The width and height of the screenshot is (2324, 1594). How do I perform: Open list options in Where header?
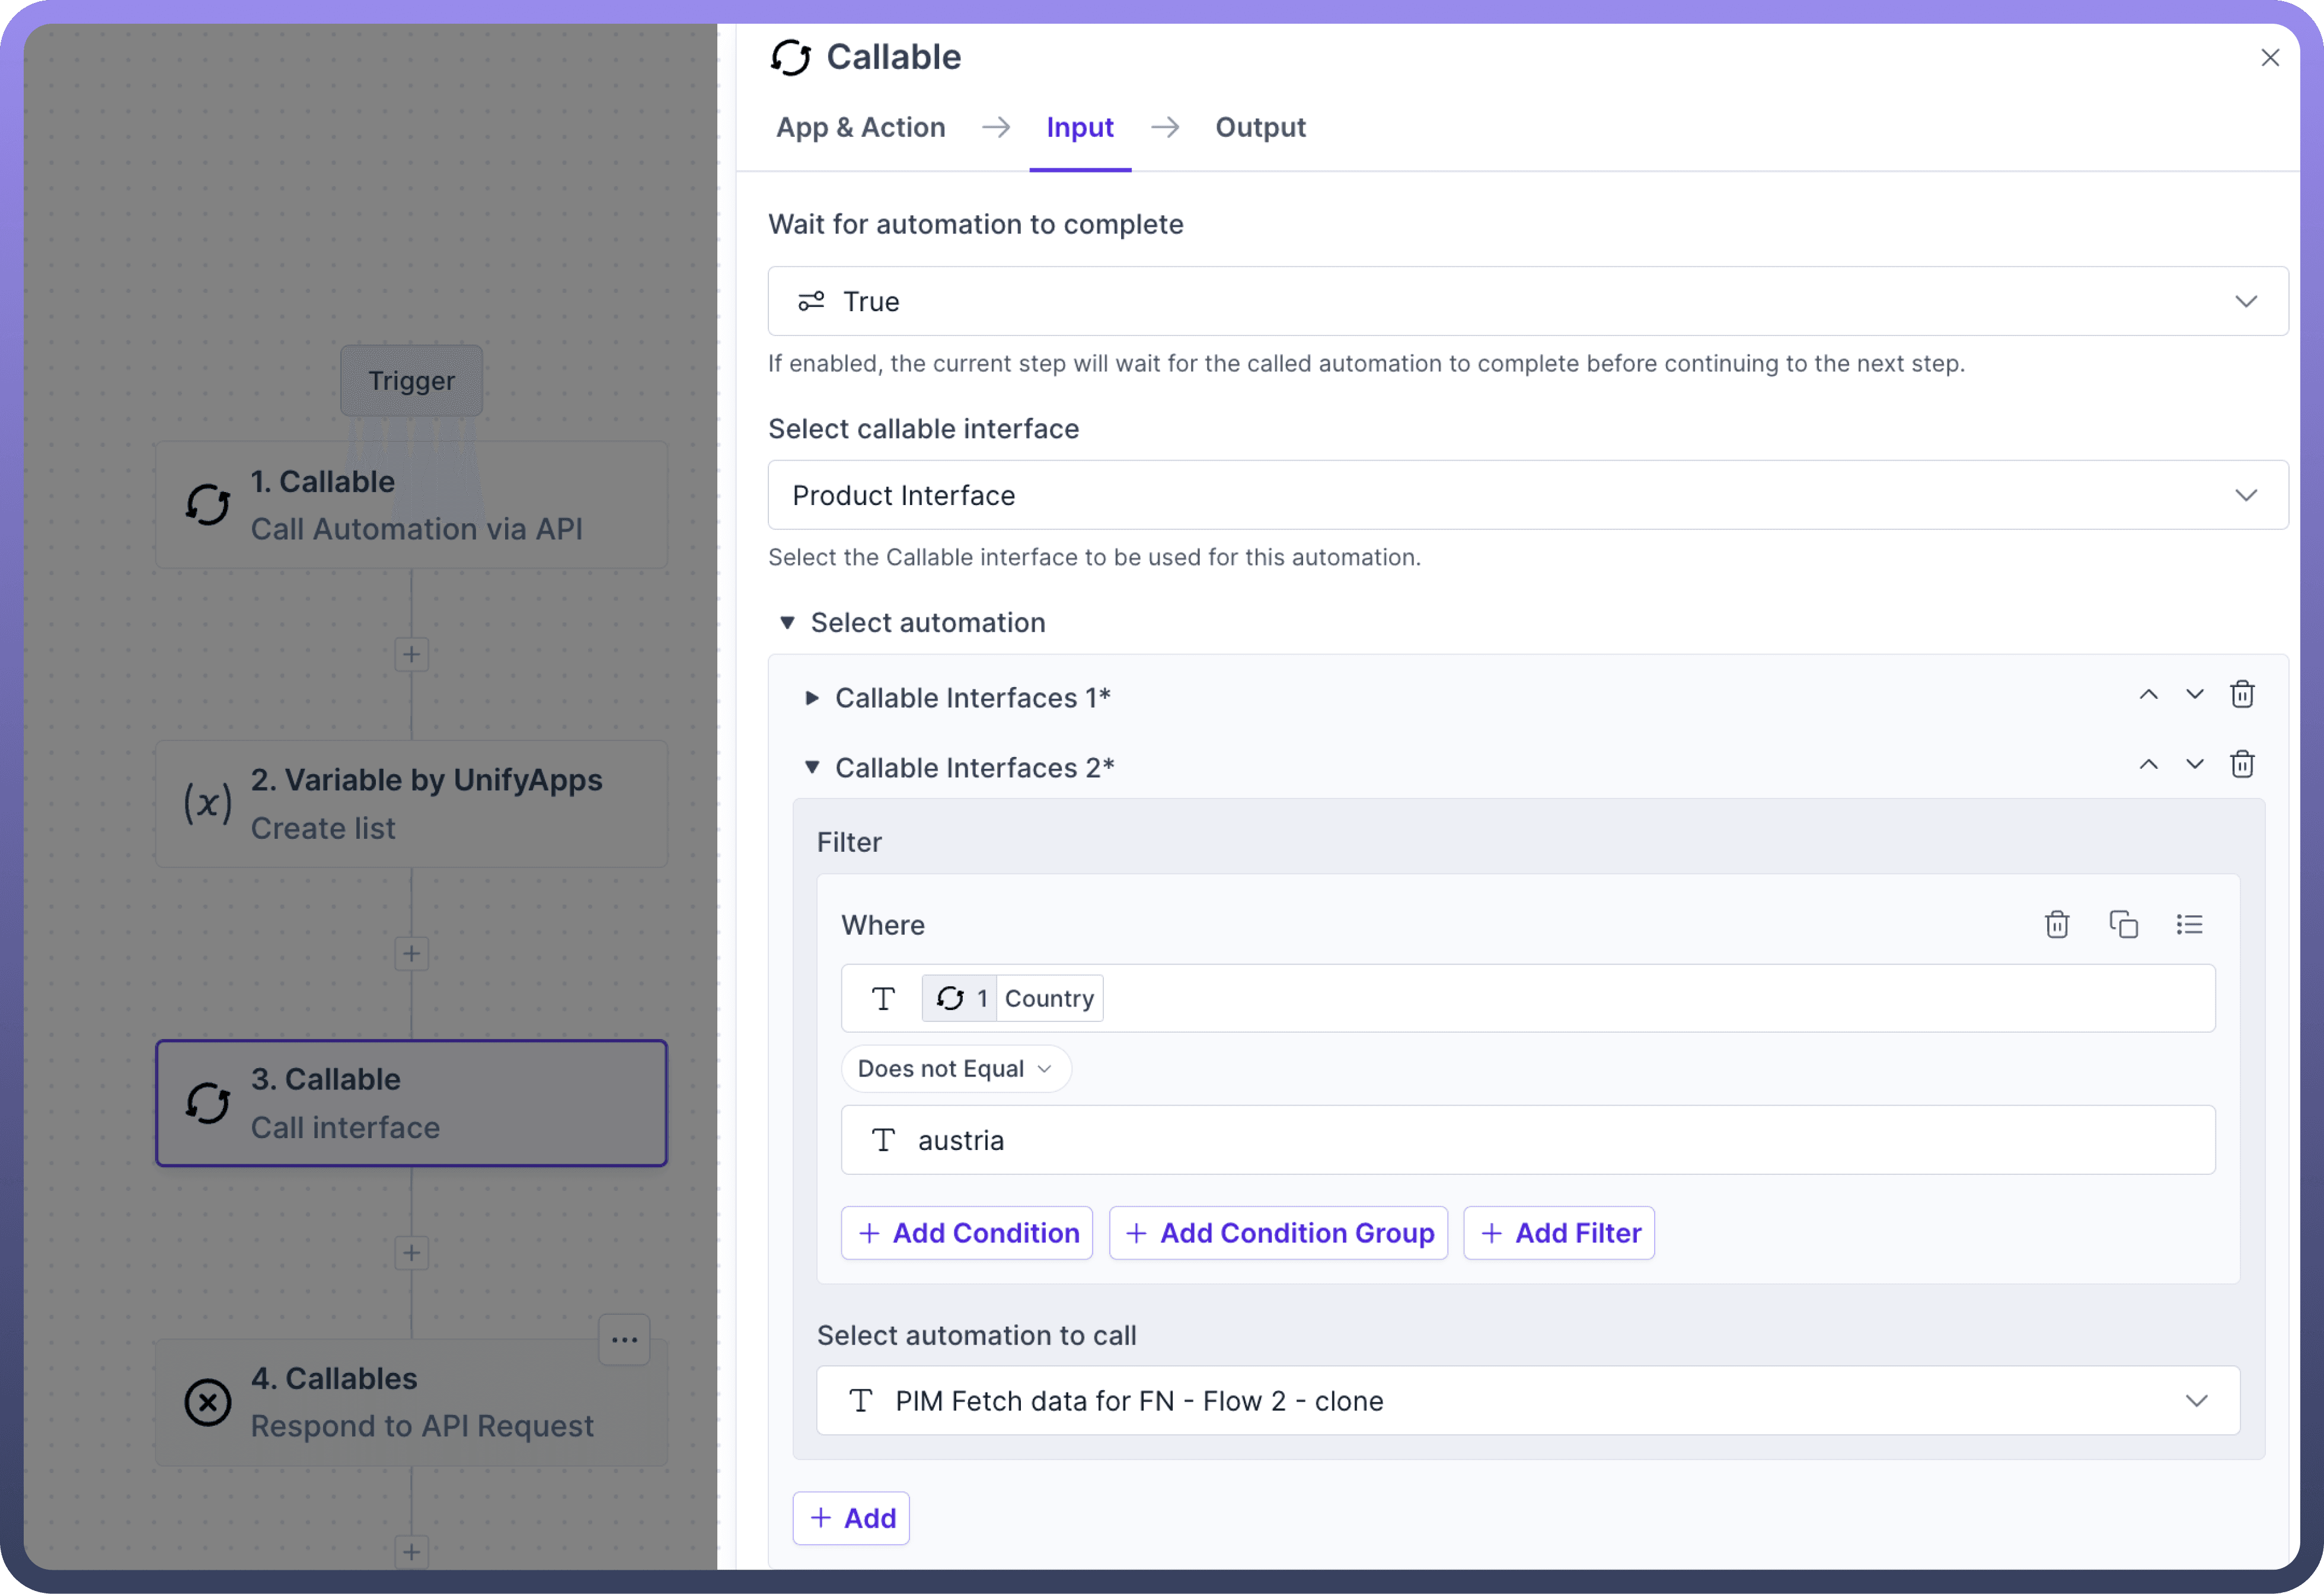(x=2189, y=925)
